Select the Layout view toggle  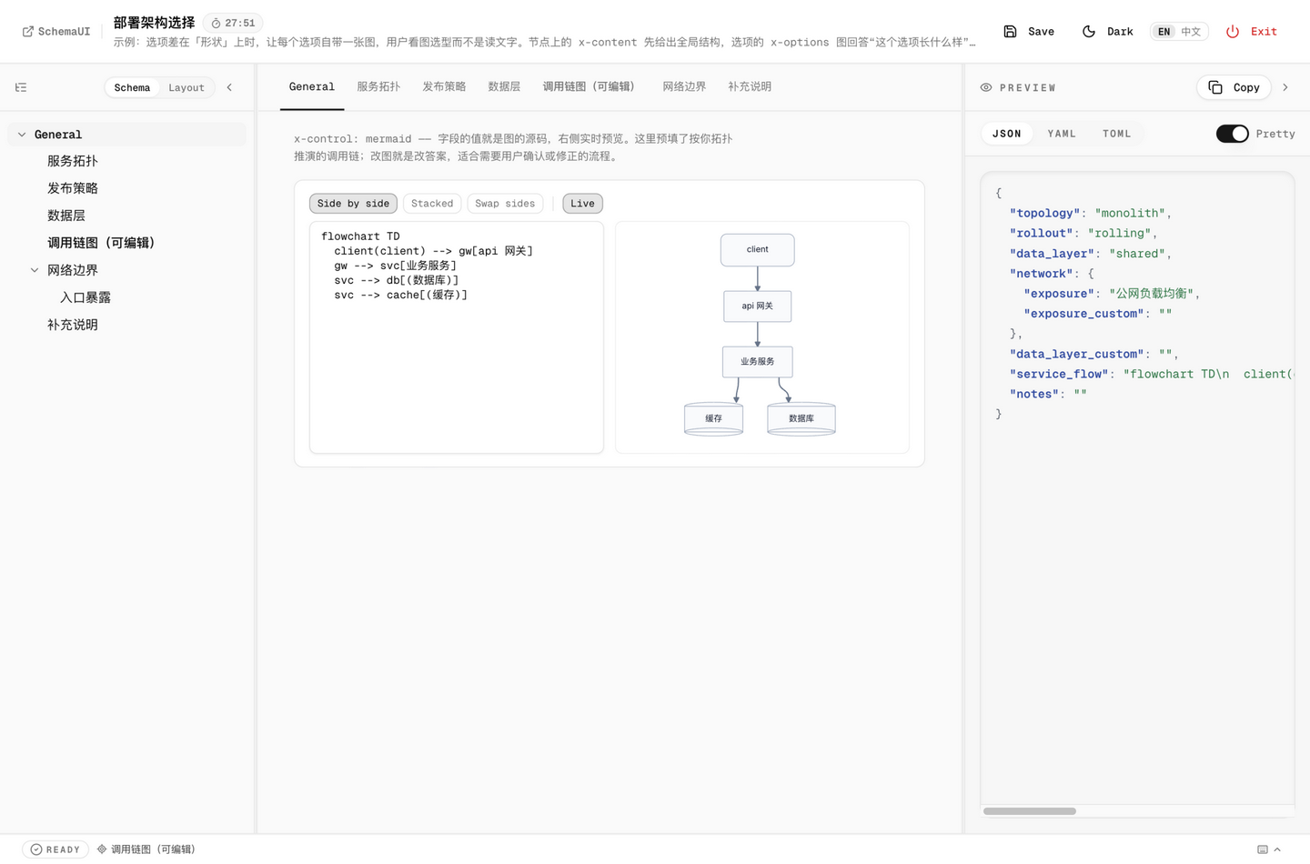[186, 87]
